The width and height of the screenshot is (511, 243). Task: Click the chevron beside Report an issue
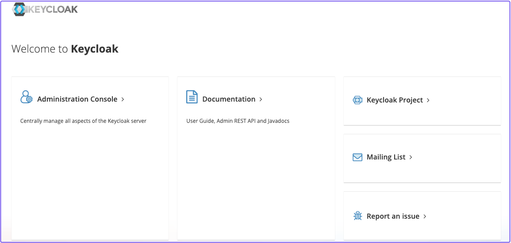pos(425,216)
